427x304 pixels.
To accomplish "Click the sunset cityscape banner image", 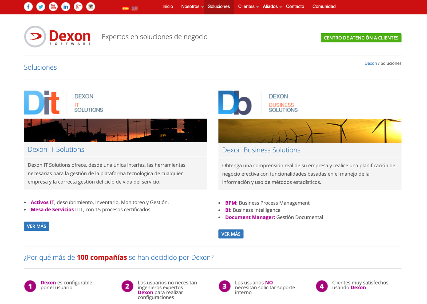I will pyautogui.click(x=116, y=131).
